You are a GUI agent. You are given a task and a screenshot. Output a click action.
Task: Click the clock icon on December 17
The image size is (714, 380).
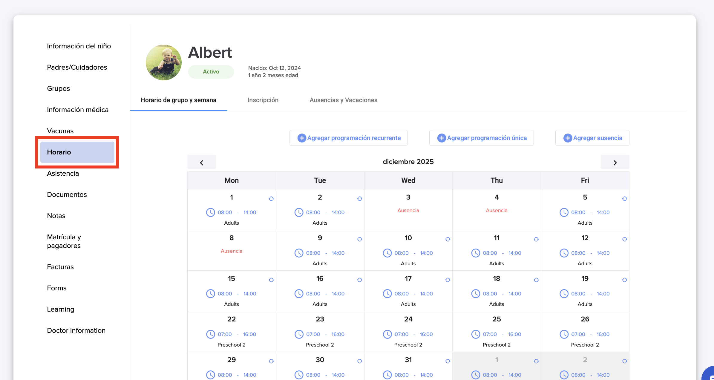(387, 294)
